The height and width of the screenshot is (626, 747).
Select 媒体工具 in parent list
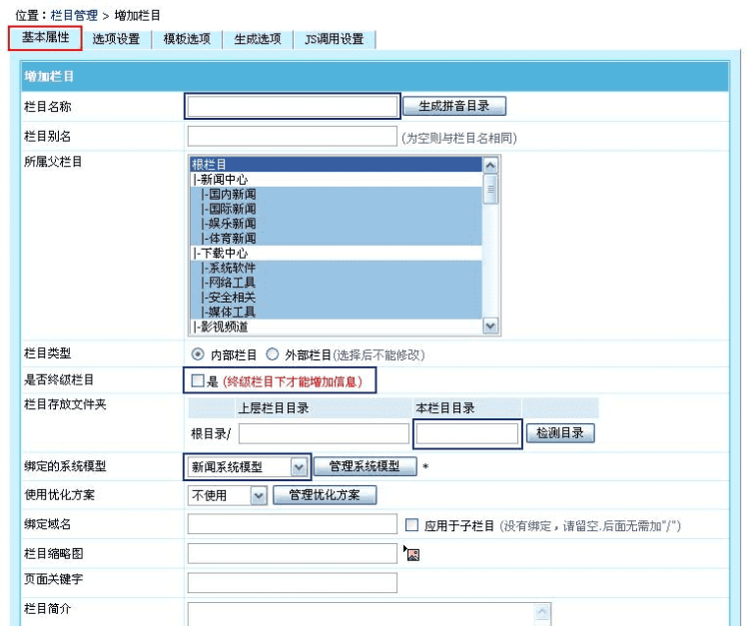(x=336, y=313)
